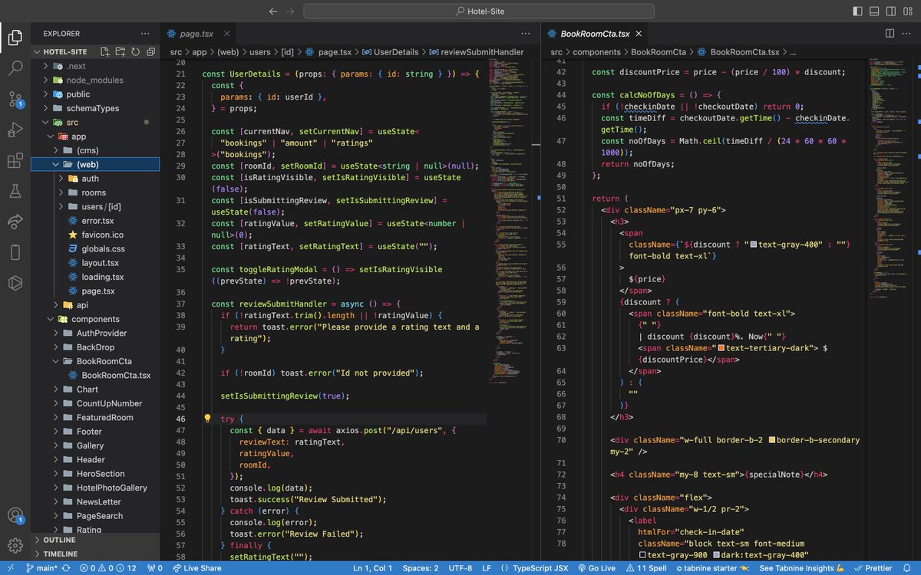The height and width of the screenshot is (575, 921).
Task: Create new file in HOTEL-SITE explorer
Action: (104, 51)
